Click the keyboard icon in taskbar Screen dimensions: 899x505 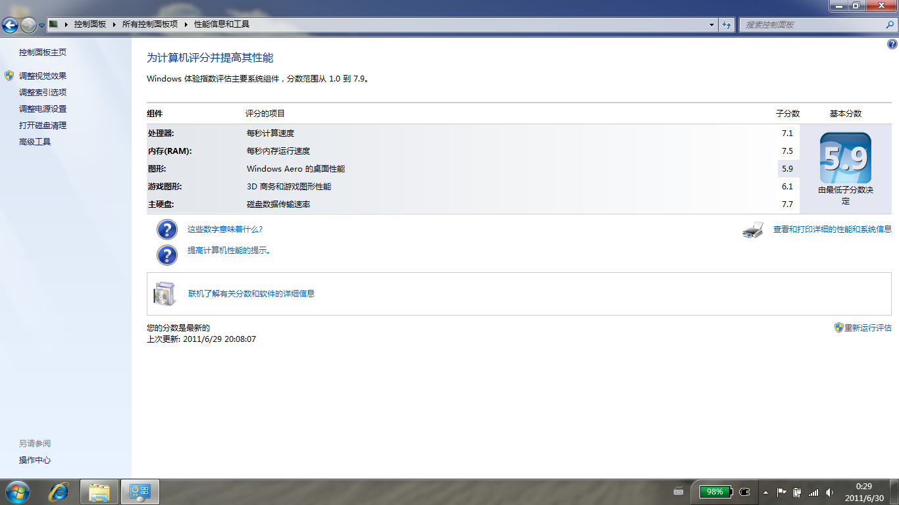click(x=679, y=491)
